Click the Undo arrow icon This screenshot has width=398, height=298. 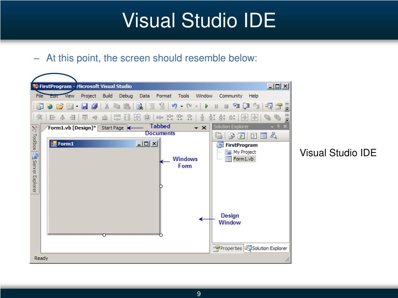click(x=175, y=106)
